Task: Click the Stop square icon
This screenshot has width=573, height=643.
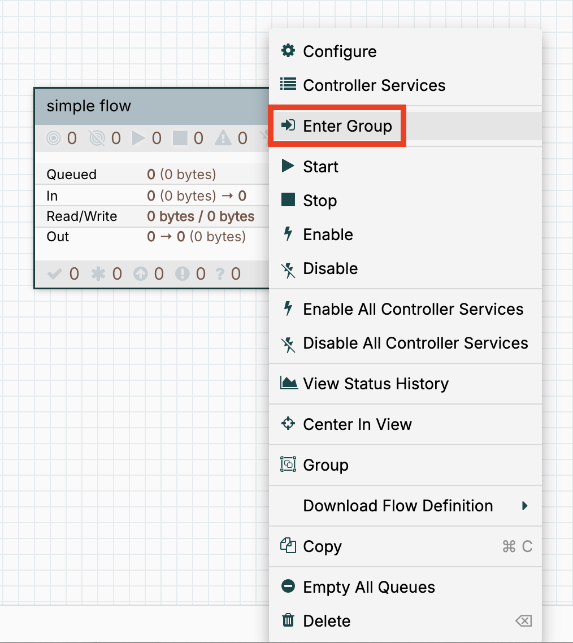Action: [x=288, y=200]
